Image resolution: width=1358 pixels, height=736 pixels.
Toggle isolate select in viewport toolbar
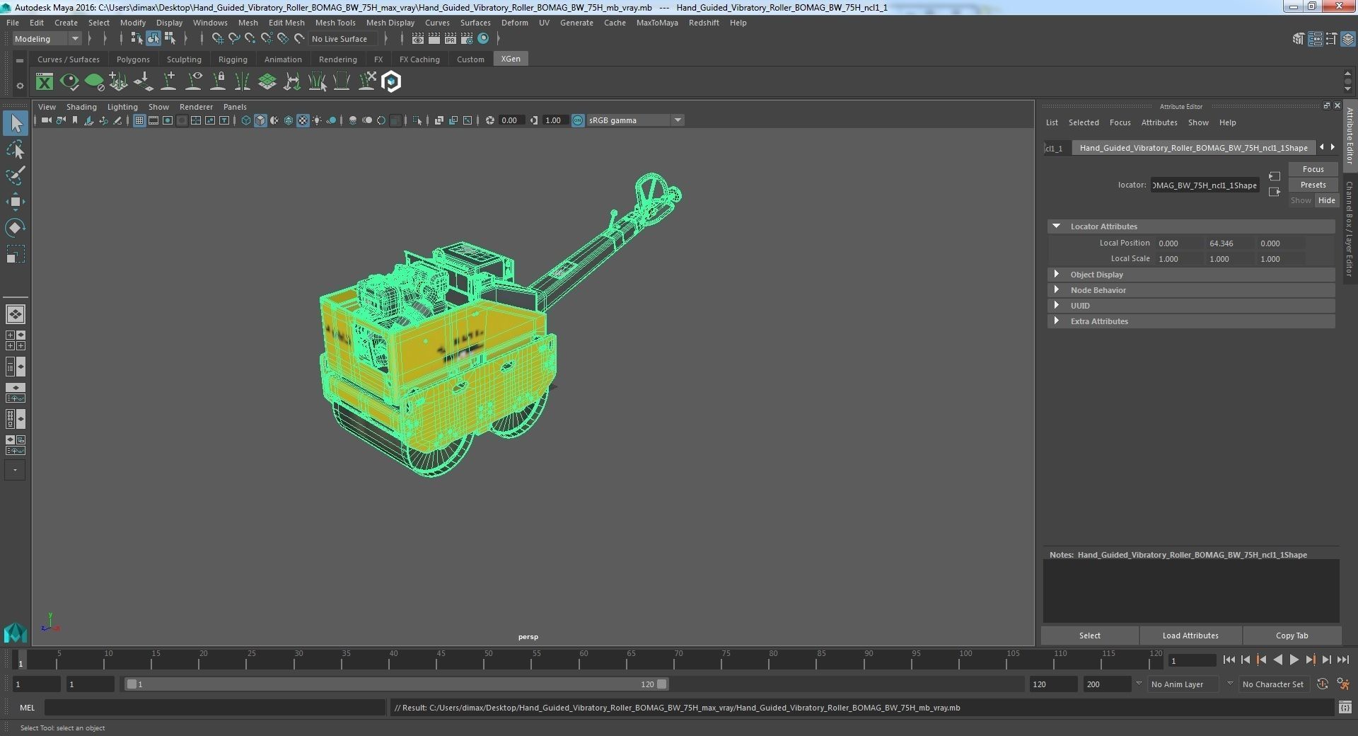tap(417, 120)
